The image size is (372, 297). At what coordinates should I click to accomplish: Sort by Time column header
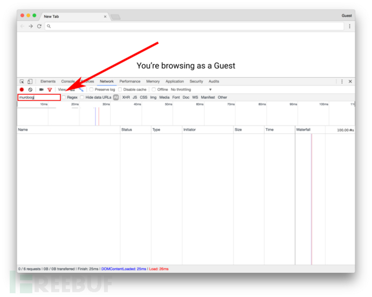click(280, 130)
